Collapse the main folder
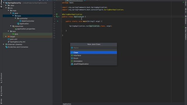This screenshot has height=105, width=187. (8, 10)
